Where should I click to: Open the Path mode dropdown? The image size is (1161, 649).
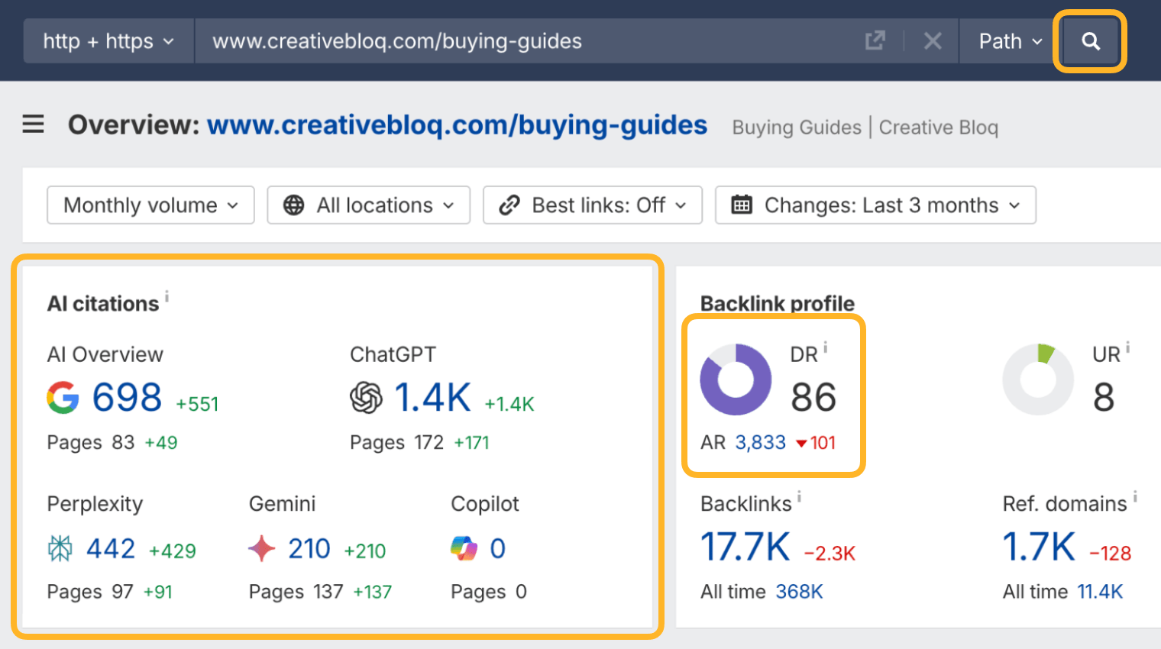(1010, 41)
